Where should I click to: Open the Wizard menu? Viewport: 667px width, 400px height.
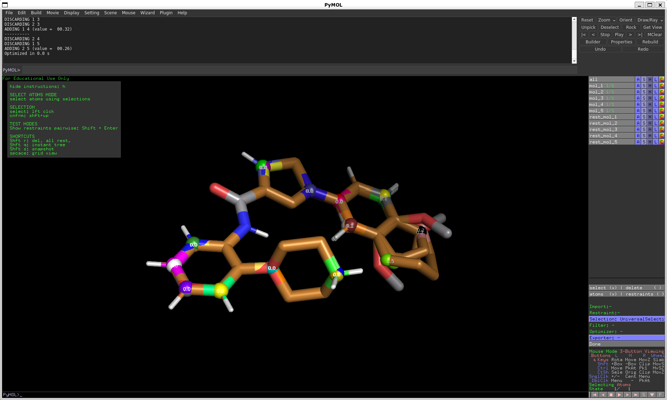click(147, 13)
